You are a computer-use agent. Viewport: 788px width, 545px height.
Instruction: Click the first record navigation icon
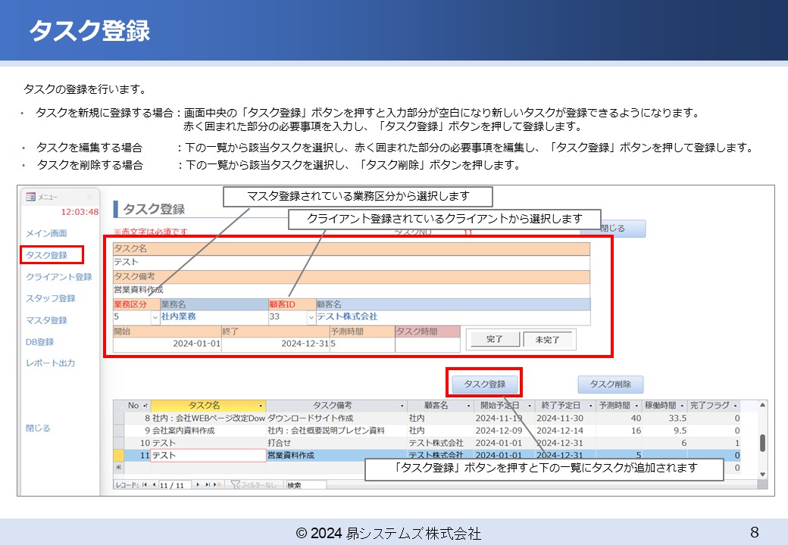click(x=143, y=484)
